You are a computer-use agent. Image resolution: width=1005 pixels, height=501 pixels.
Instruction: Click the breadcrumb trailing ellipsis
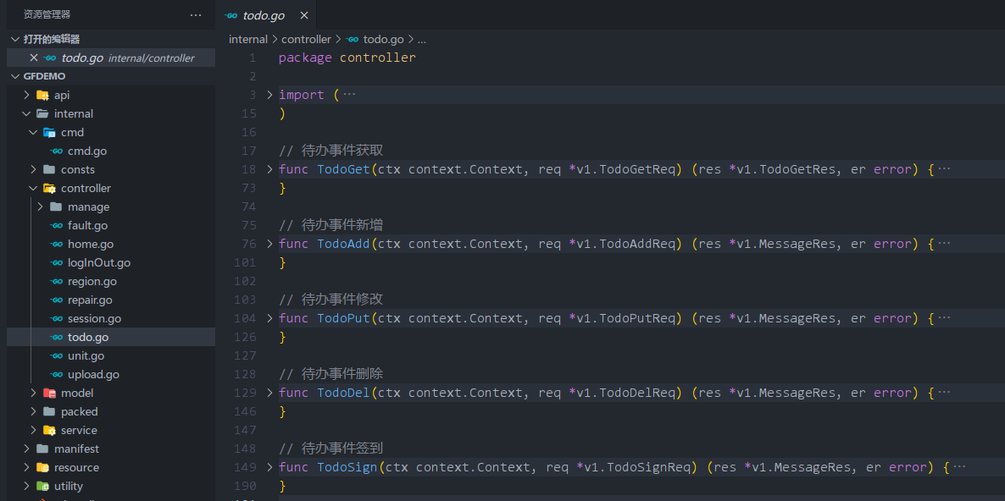(x=422, y=40)
